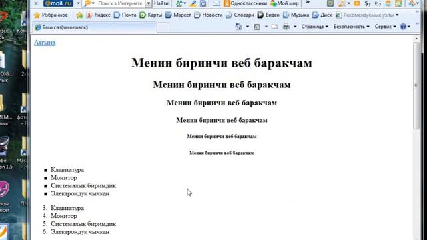Screen dimensions: 427x240
Task: Open the Безопасность menu
Action: coord(352,27)
